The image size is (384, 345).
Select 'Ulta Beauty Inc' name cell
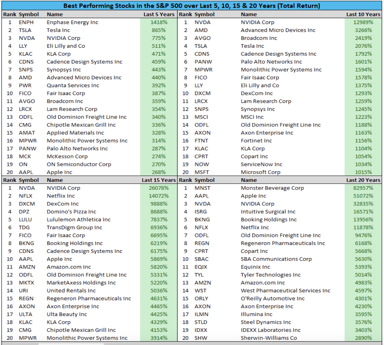click(x=67, y=314)
